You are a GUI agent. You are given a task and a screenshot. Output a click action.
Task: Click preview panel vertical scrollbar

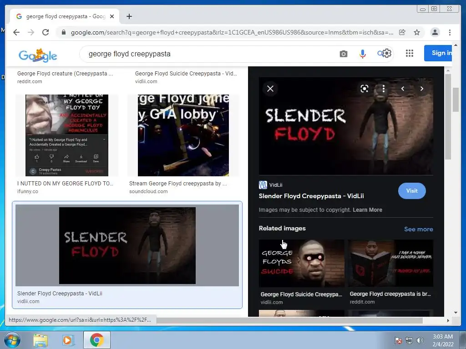(448, 116)
